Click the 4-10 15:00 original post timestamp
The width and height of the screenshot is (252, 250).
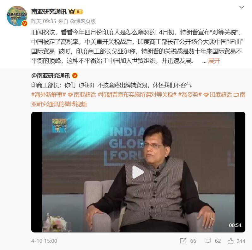point(44,241)
